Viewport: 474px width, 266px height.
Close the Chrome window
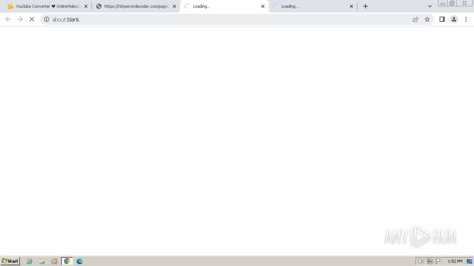pos(464,3)
